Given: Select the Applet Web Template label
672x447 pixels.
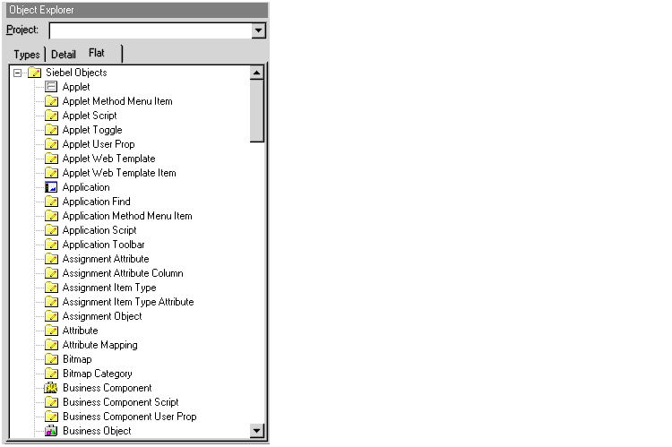Looking at the screenshot, I should point(108,159).
